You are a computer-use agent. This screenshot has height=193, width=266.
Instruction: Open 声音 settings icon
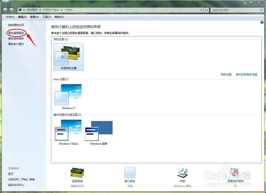(x=182, y=173)
